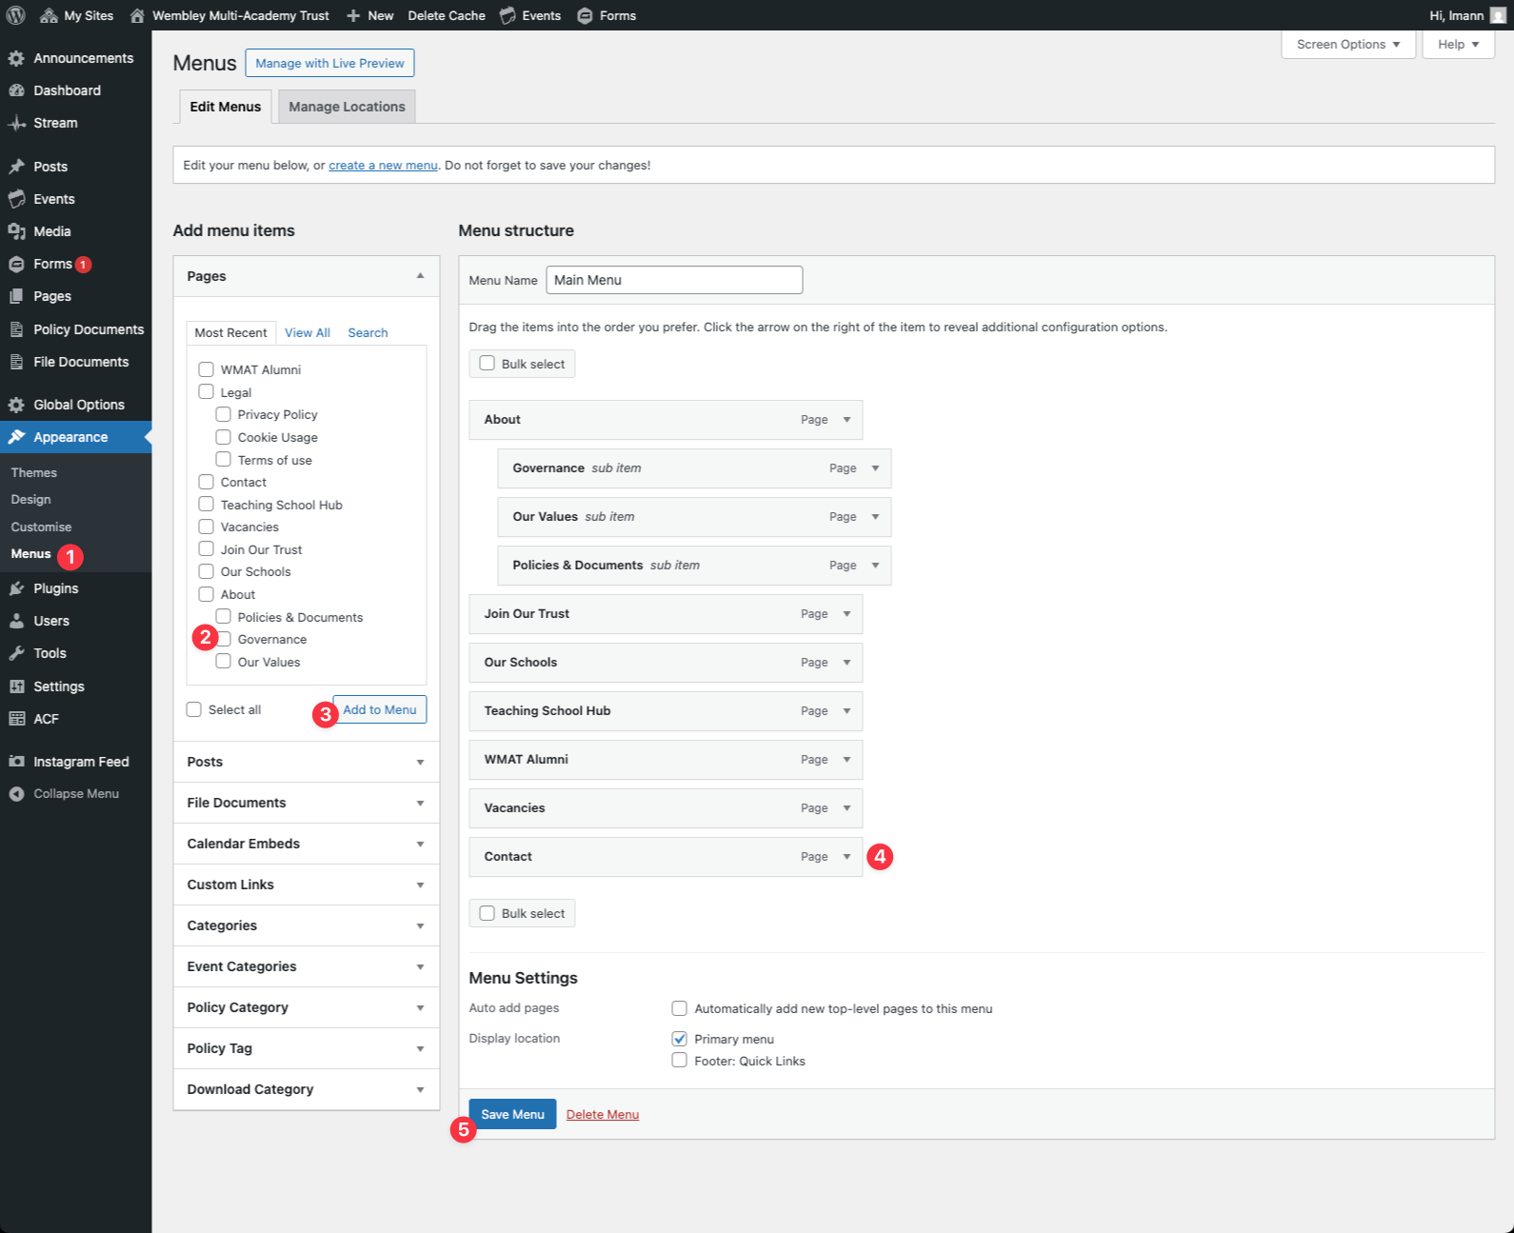
Task: Click the Menu Name text field
Action: pyautogui.click(x=674, y=280)
